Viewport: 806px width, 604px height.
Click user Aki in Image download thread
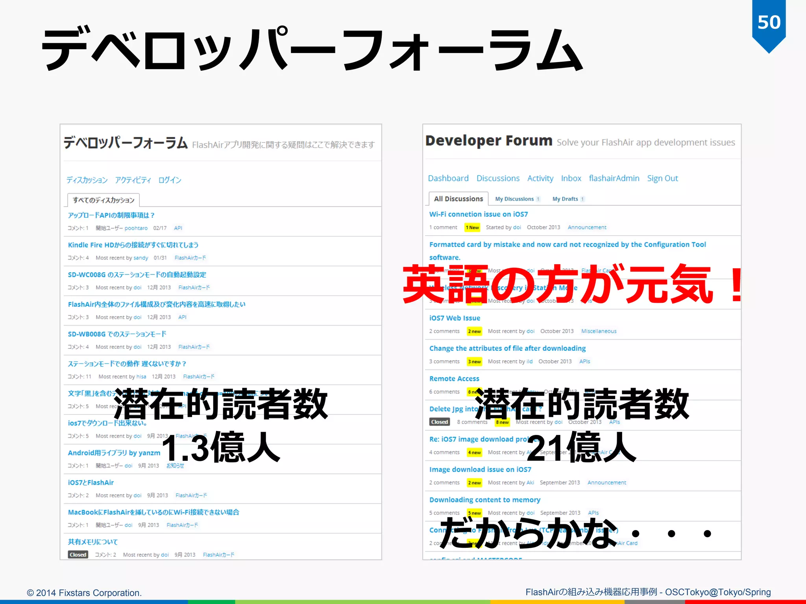(530, 482)
